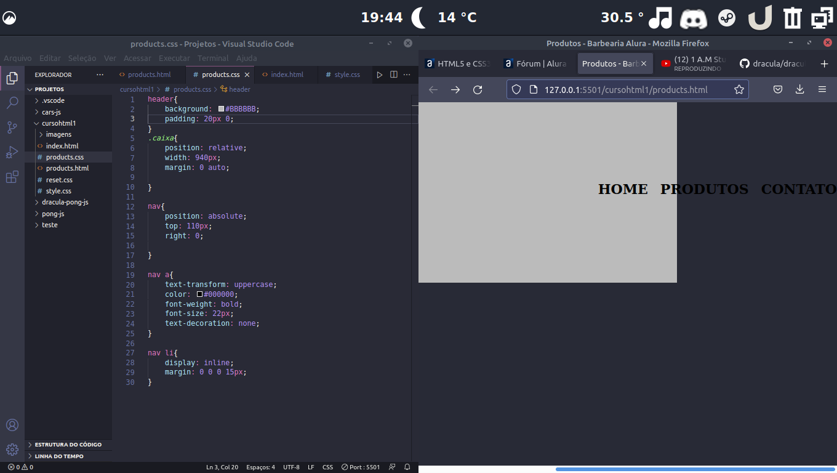Click the Firefox address bar URL
This screenshot has height=473, width=837.
pyautogui.click(x=626, y=90)
